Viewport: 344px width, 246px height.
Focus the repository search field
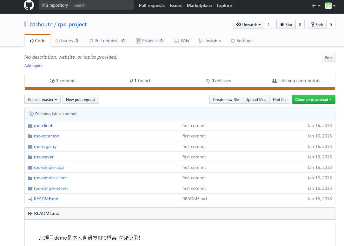pyautogui.click(x=102, y=5)
